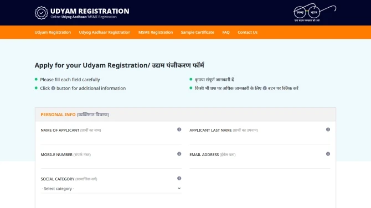
Task: Focus the Email Address input field
Action: click(260, 164)
